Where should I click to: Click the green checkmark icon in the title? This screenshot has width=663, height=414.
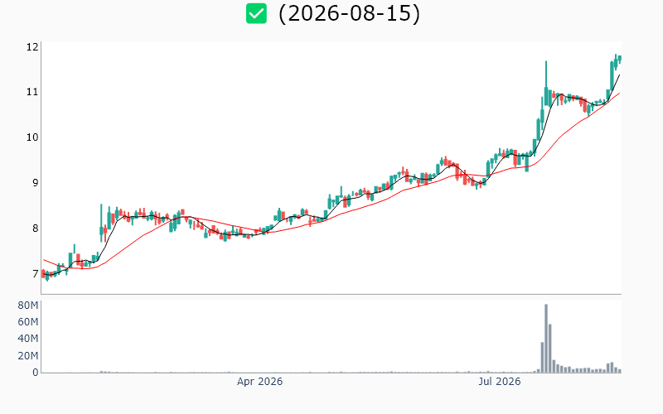point(256,13)
